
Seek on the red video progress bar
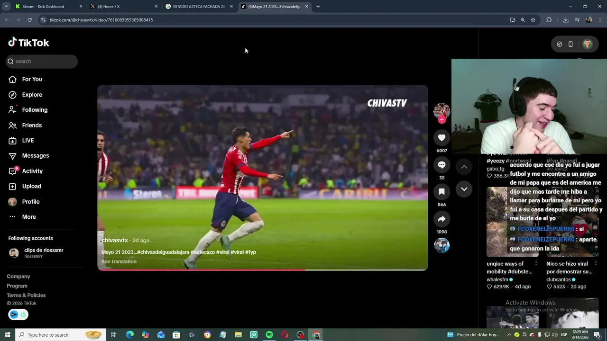(x=263, y=269)
